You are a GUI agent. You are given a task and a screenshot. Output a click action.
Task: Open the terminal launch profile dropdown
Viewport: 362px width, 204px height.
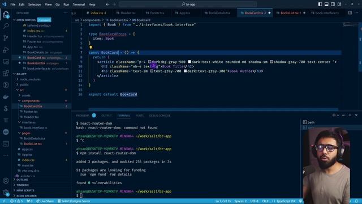pos(338,115)
